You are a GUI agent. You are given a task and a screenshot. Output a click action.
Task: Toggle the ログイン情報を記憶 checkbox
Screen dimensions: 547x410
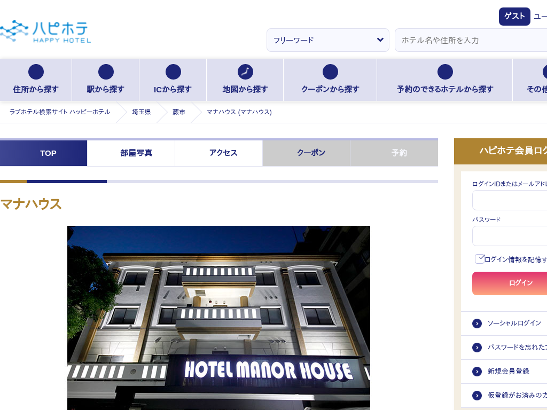click(480, 259)
